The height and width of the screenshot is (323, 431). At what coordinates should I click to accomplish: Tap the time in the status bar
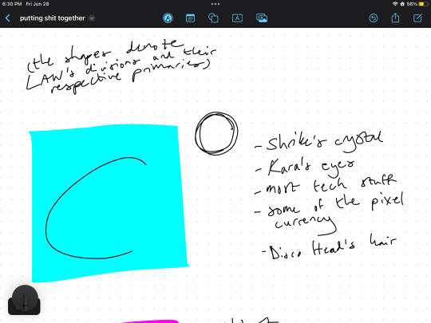click(12, 4)
